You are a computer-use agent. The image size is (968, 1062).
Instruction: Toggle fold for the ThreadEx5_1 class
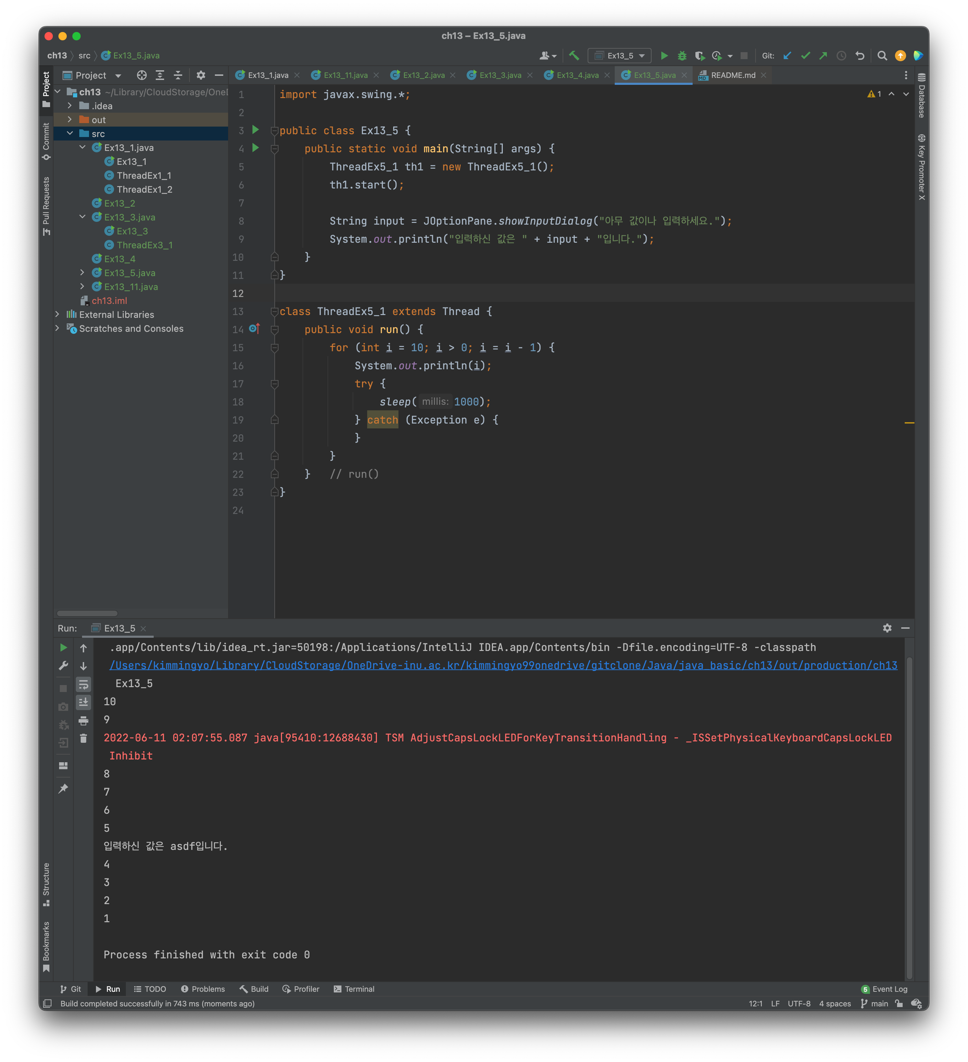point(274,311)
